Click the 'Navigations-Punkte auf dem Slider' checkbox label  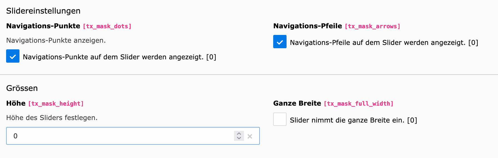tap(119, 57)
